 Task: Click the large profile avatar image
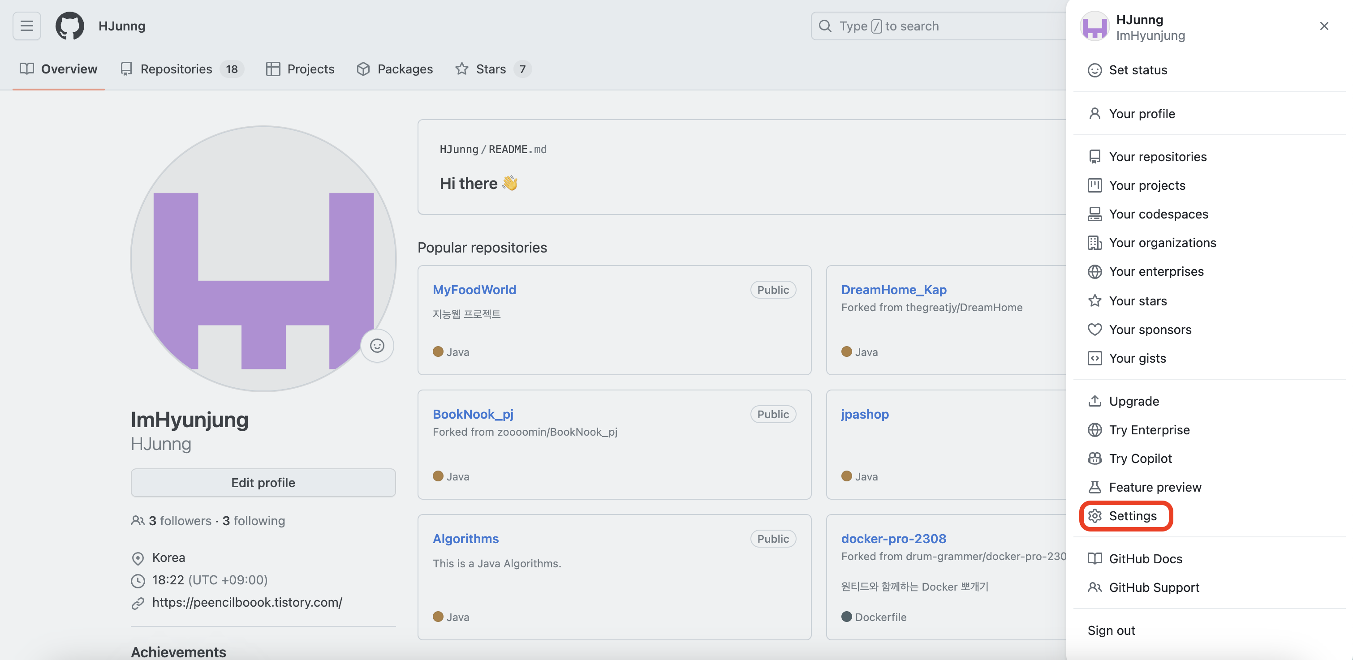(x=263, y=258)
